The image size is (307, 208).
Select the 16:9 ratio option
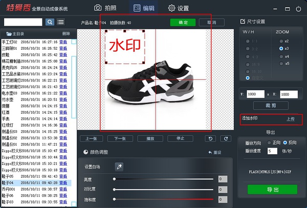(x=248, y=65)
